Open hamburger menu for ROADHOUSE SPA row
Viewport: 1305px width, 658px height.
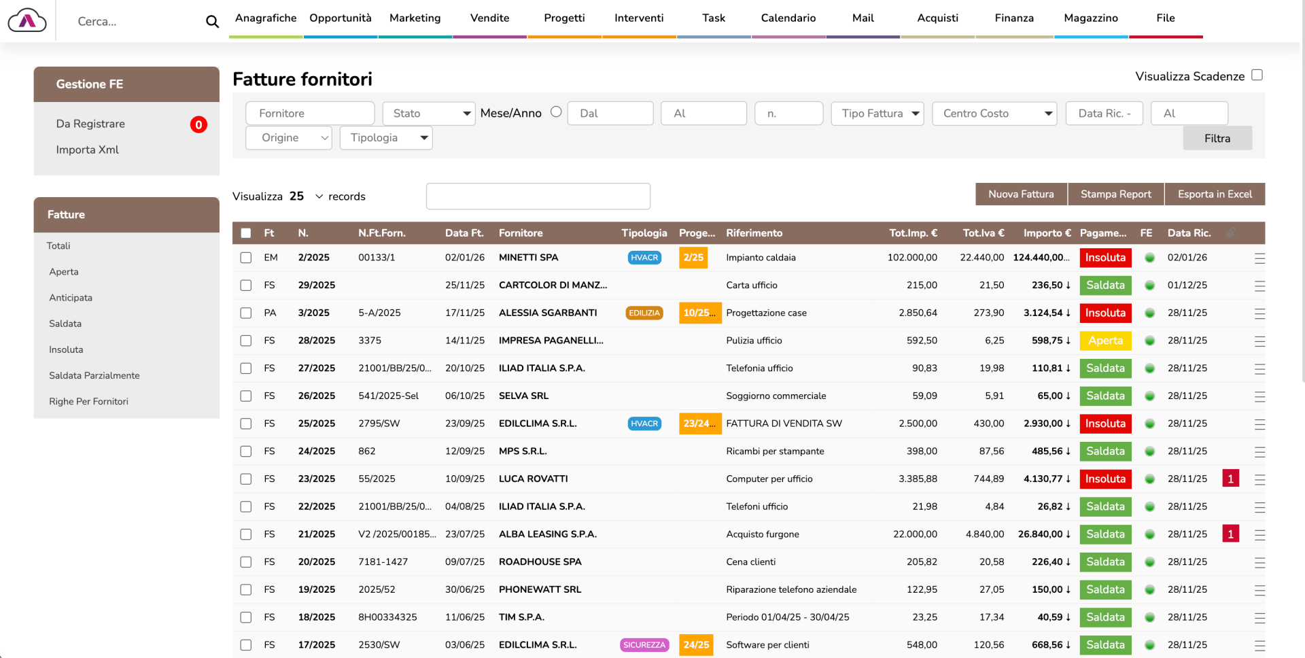point(1259,563)
